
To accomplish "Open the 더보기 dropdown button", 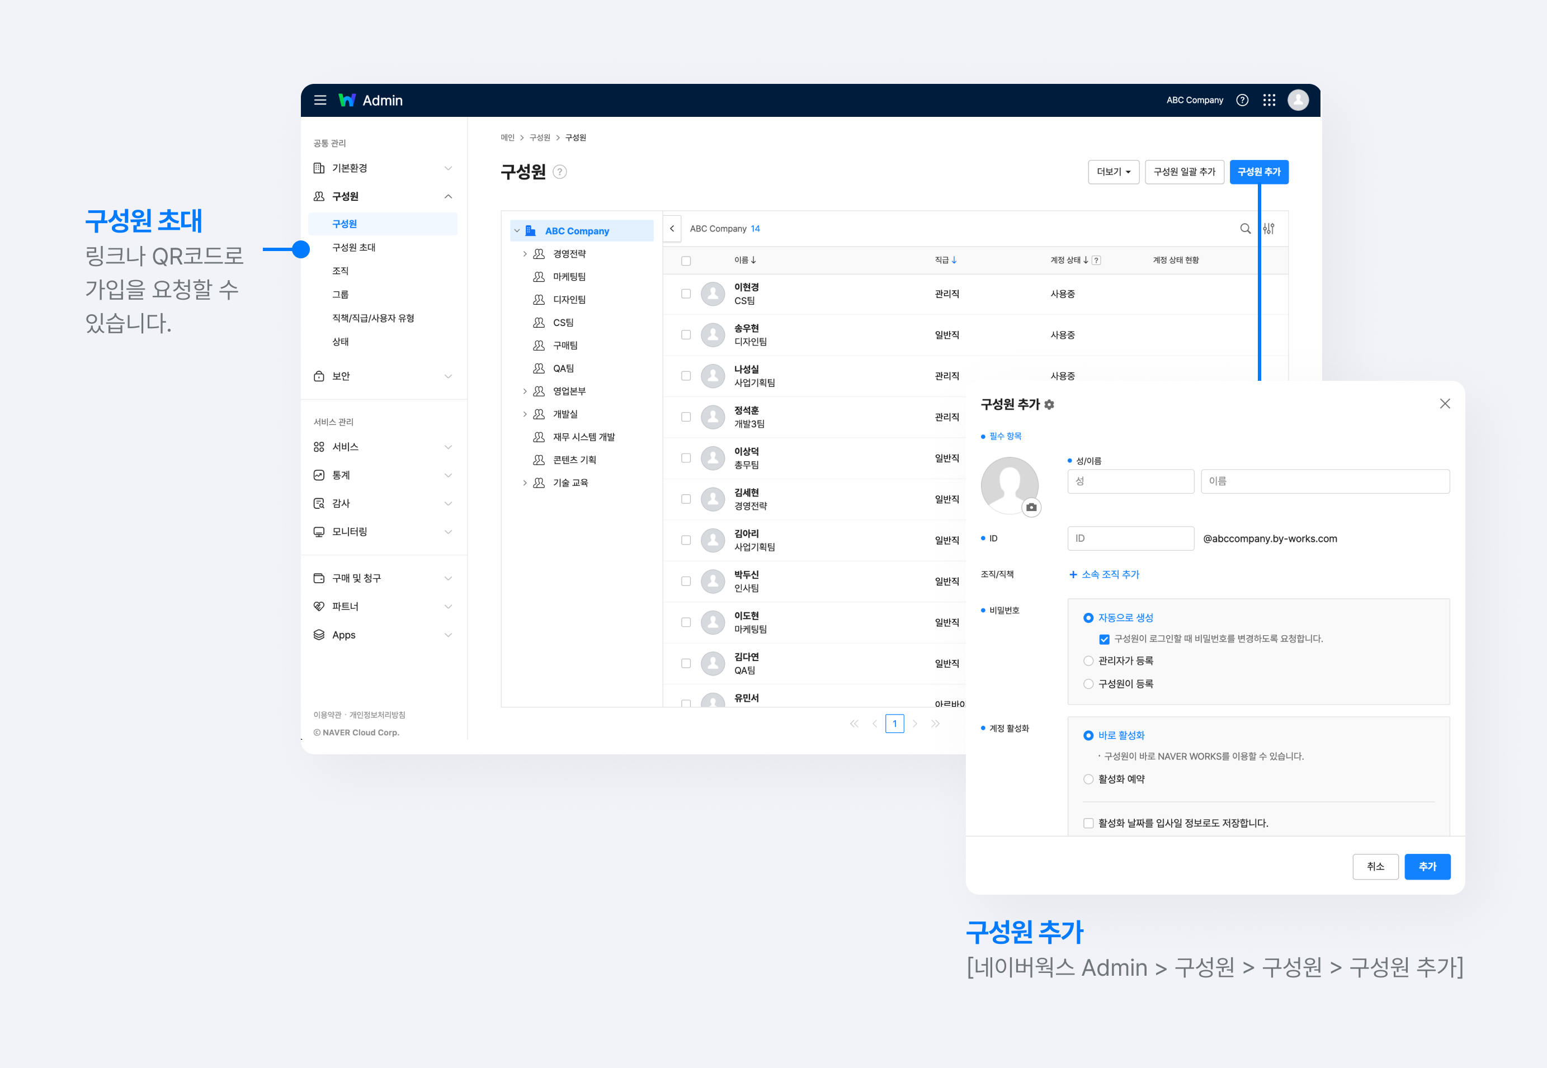I will [x=1113, y=172].
